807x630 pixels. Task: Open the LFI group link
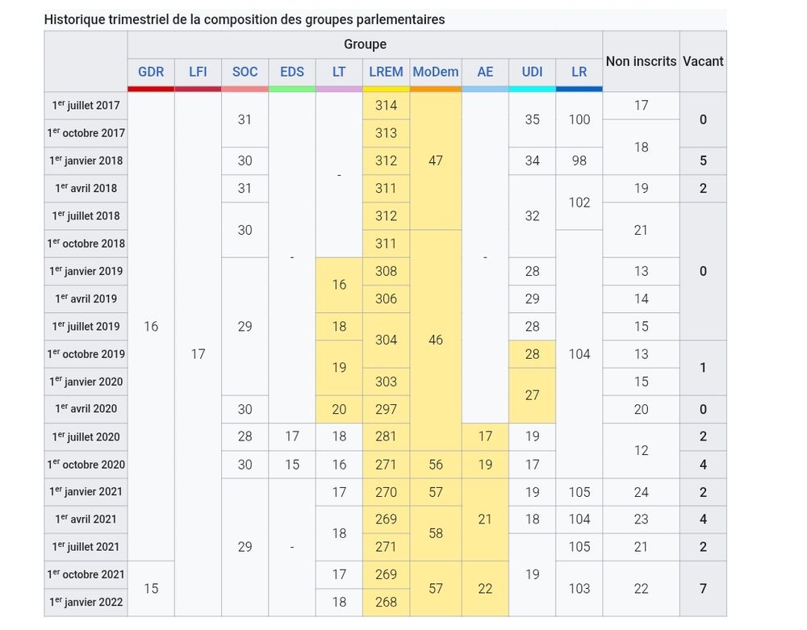point(198,72)
